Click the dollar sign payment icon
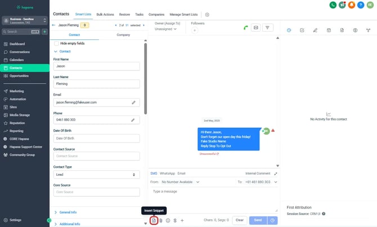The image size is (377, 227). [175, 220]
